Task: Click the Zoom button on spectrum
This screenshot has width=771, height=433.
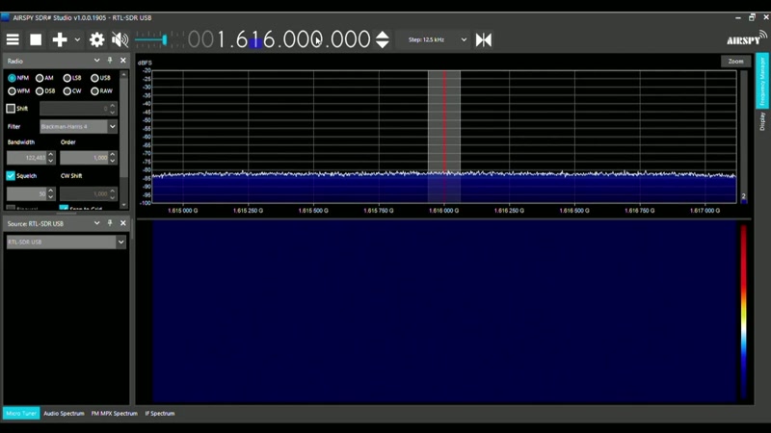Action: pos(735,62)
